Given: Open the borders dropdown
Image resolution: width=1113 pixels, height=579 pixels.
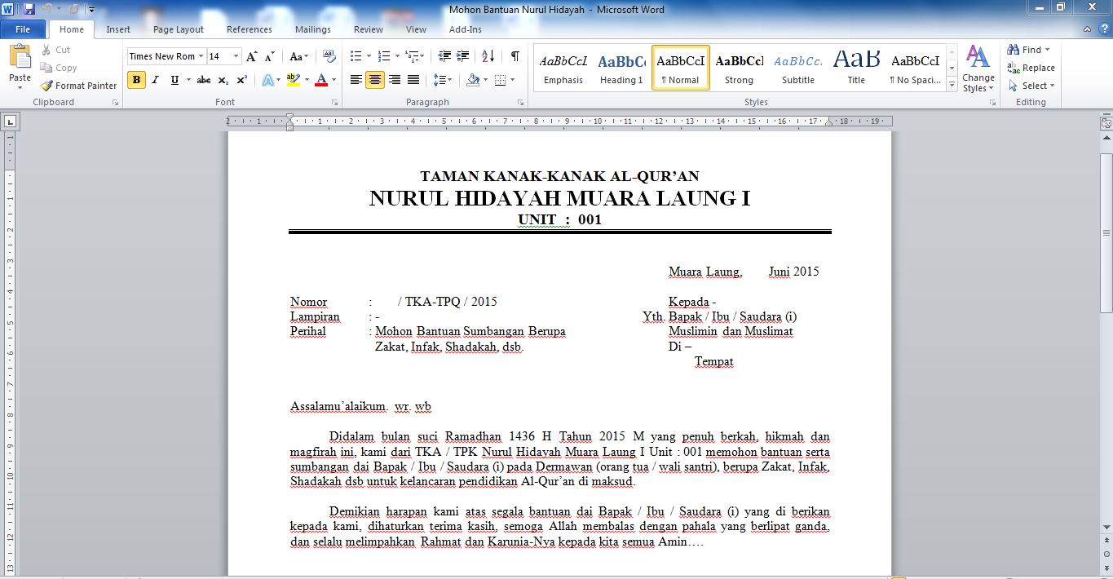Looking at the screenshot, I should (x=511, y=80).
